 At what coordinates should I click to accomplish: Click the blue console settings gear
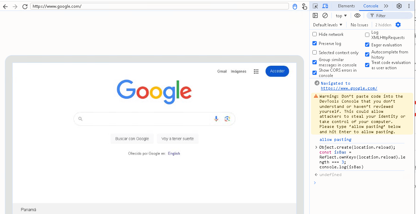point(398,25)
